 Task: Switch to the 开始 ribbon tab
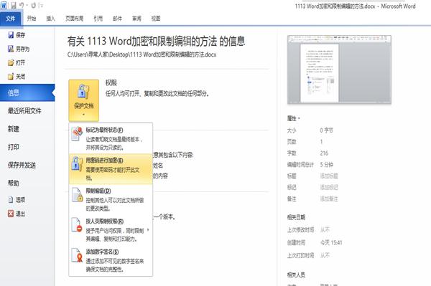32,19
